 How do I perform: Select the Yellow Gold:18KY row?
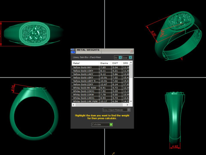click(x=100, y=77)
